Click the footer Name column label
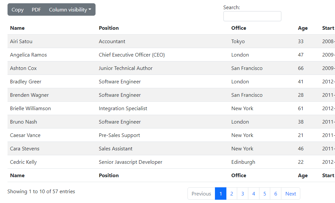Image resolution: width=335 pixels, height=203 pixels. (17, 176)
